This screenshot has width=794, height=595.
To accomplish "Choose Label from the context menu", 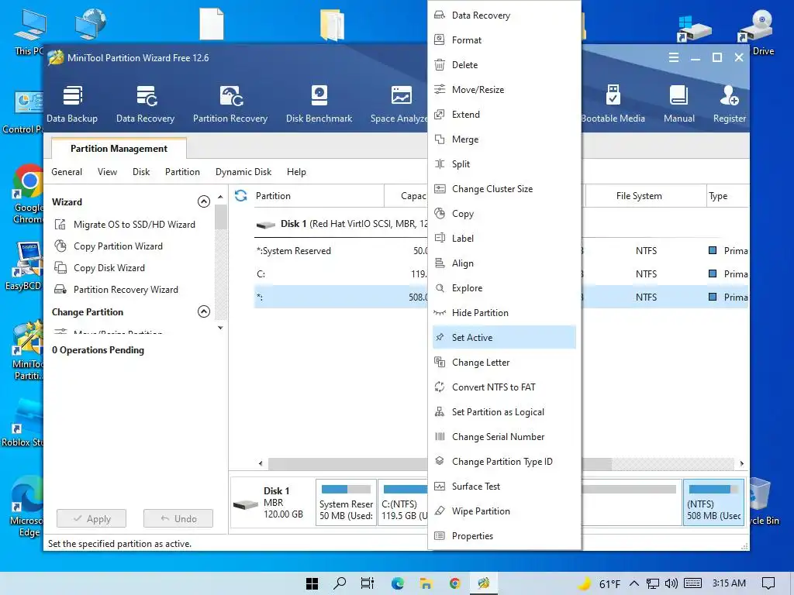I will 504,239.
